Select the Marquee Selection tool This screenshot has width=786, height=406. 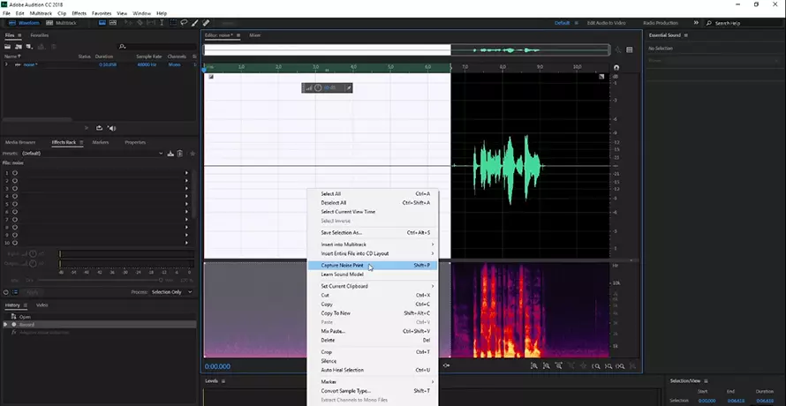coord(172,23)
